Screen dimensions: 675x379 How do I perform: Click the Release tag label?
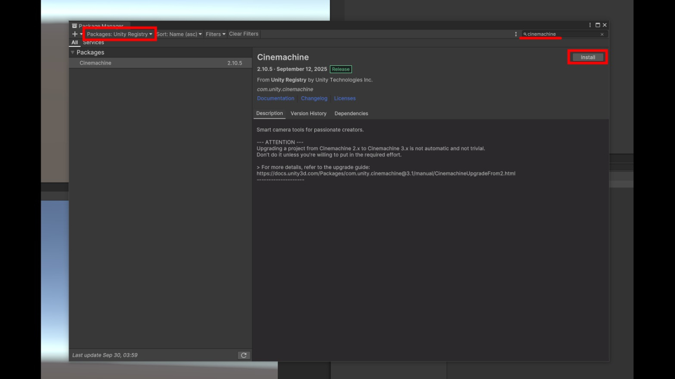click(x=341, y=69)
